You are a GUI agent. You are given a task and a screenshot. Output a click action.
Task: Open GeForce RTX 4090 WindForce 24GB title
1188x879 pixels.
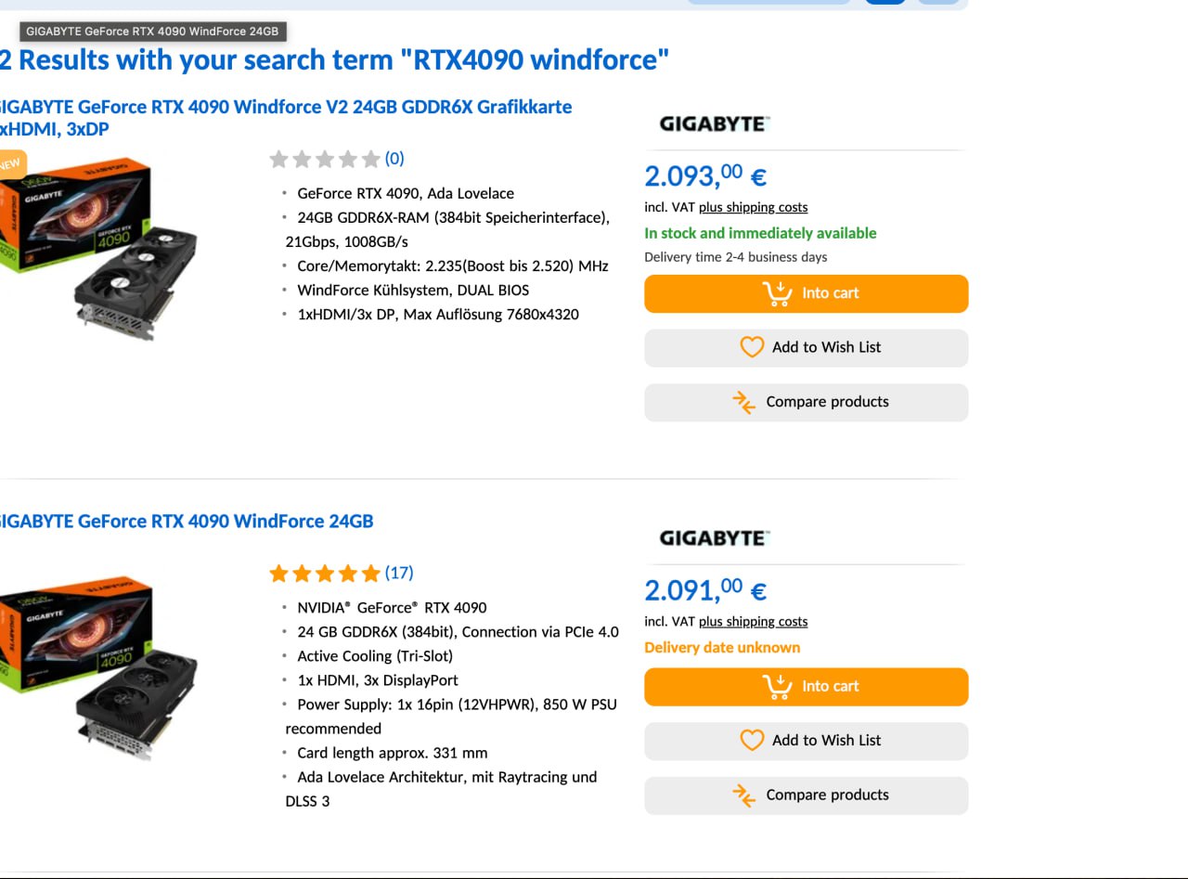coord(186,522)
